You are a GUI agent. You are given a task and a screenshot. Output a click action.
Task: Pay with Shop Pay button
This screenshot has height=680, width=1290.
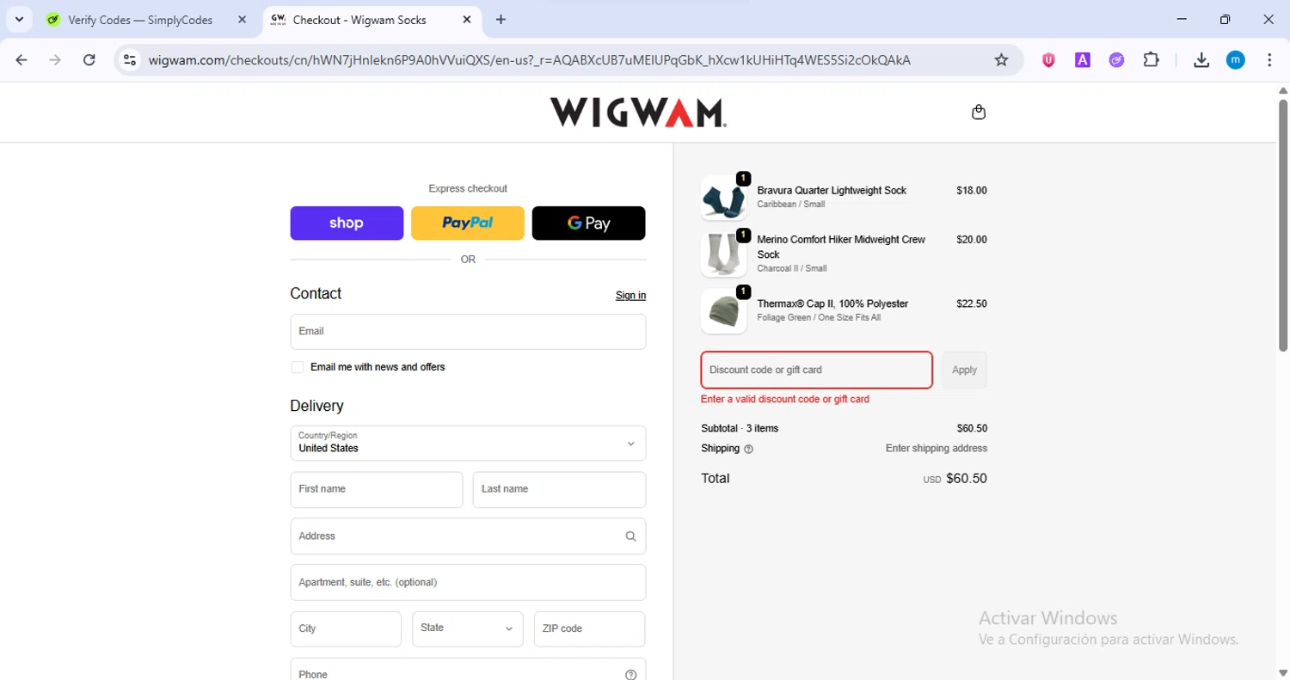point(347,223)
